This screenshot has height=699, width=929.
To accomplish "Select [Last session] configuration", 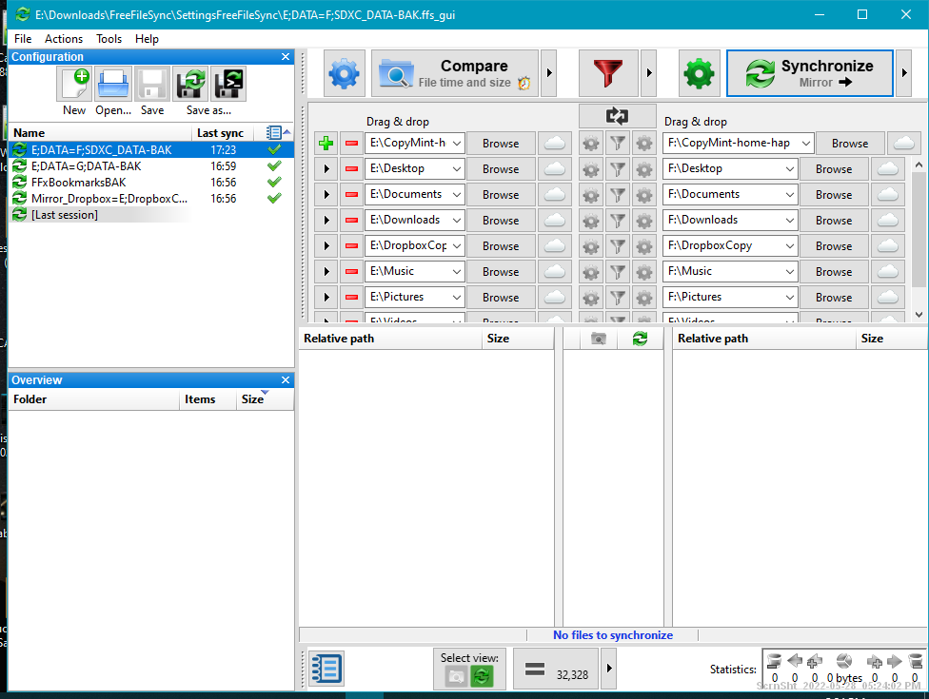I will [x=151, y=215].
